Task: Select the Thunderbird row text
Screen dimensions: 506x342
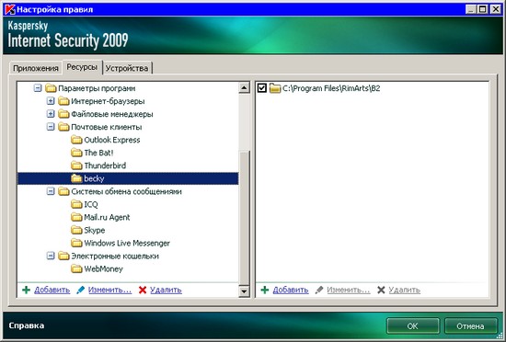Action: pos(105,165)
